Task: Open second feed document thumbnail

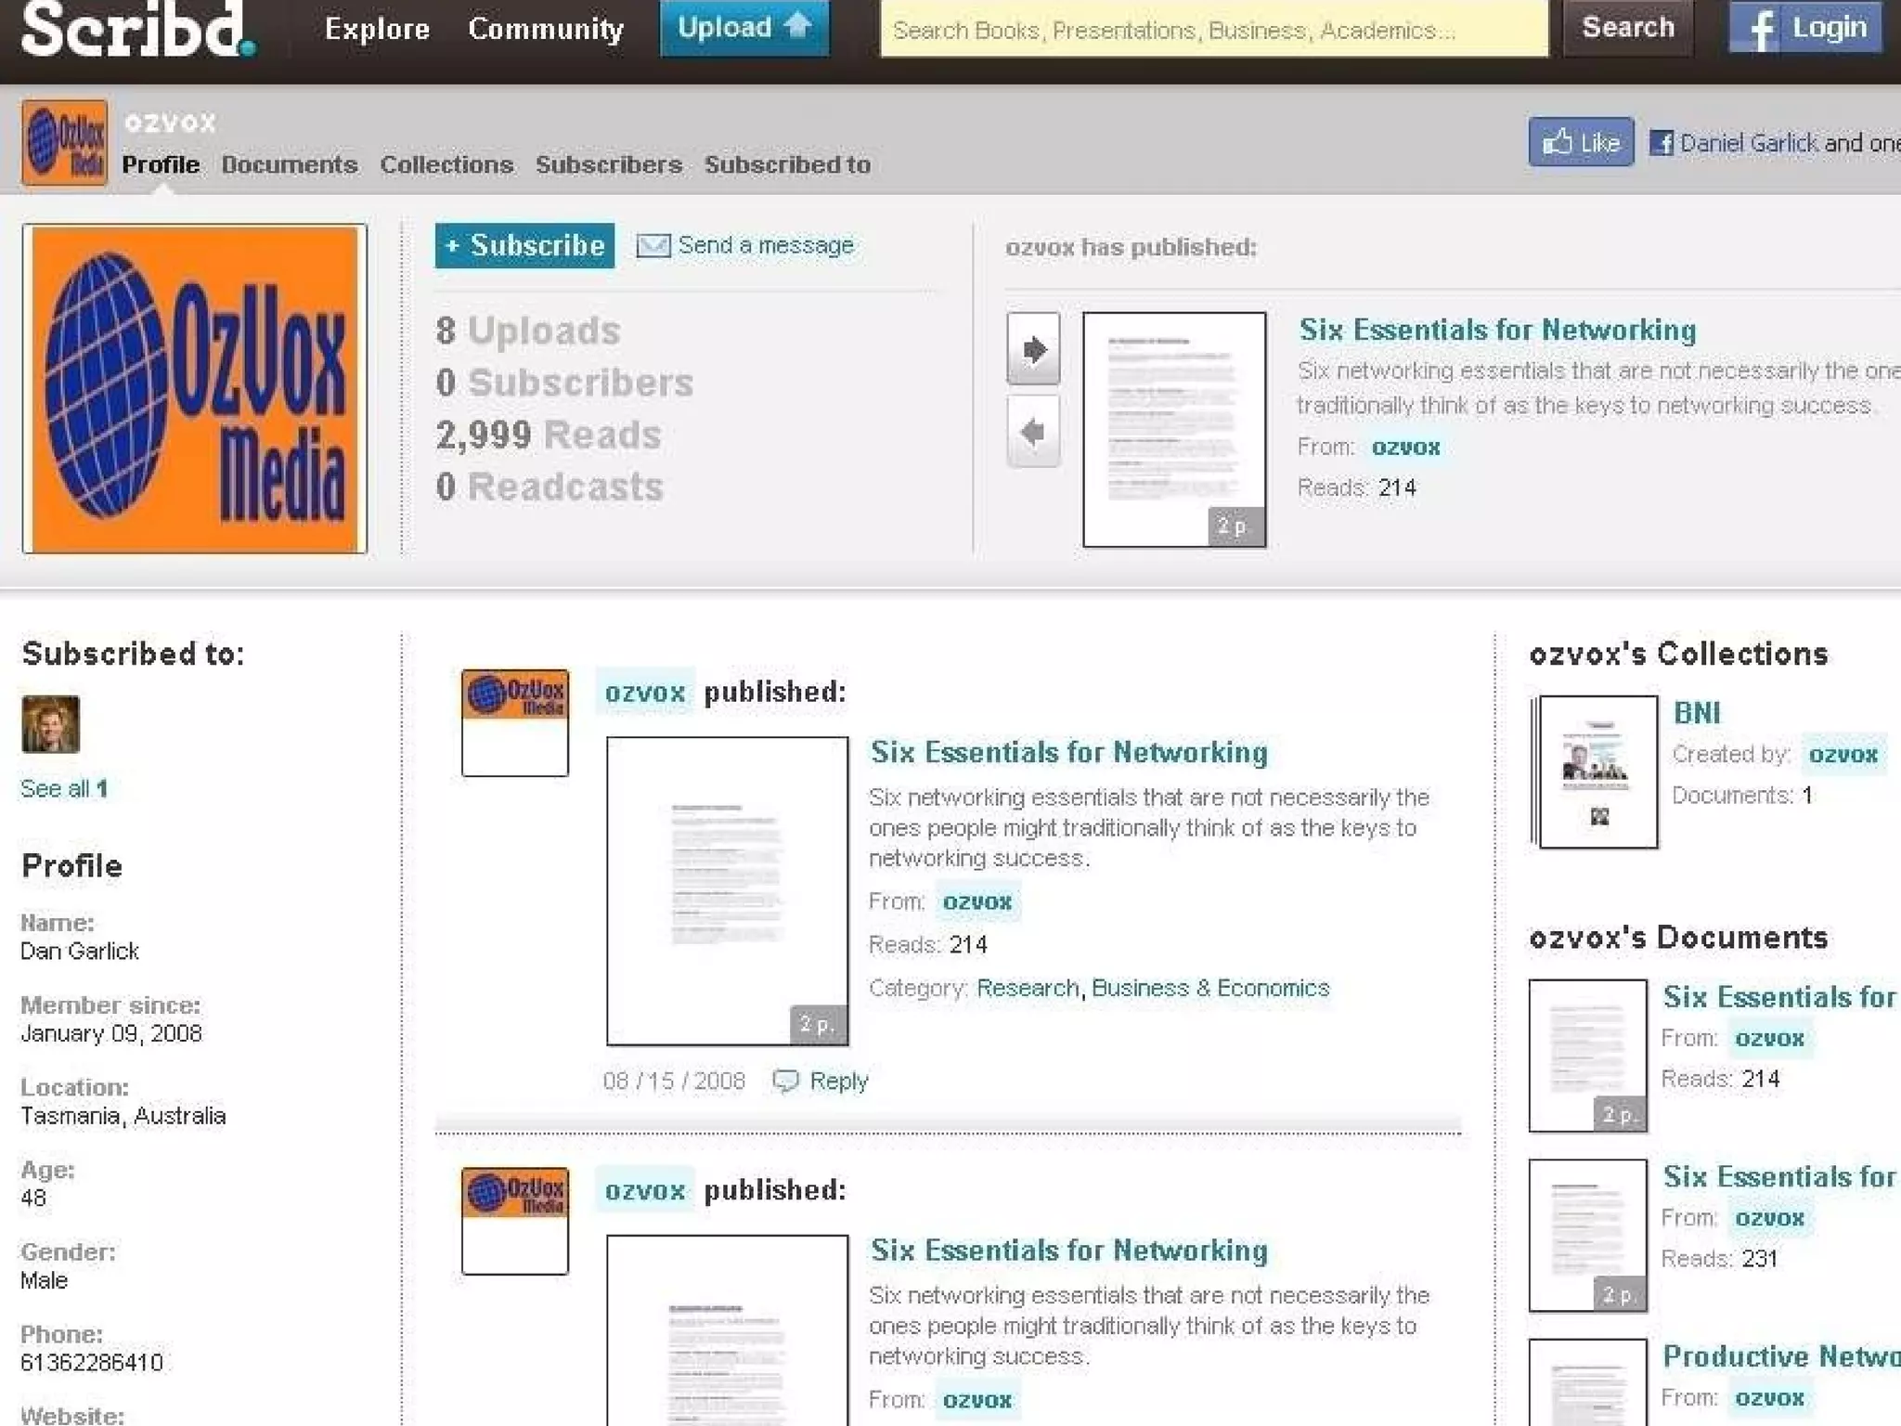Action: pos(727,1330)
